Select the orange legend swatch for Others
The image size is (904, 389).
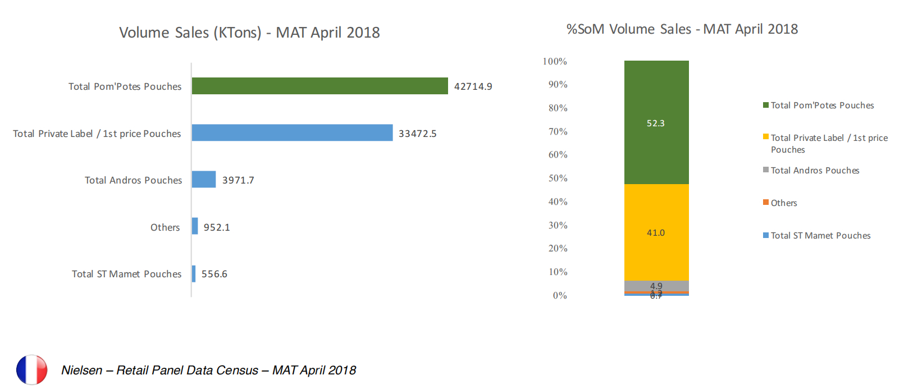(x=766, y=202)
